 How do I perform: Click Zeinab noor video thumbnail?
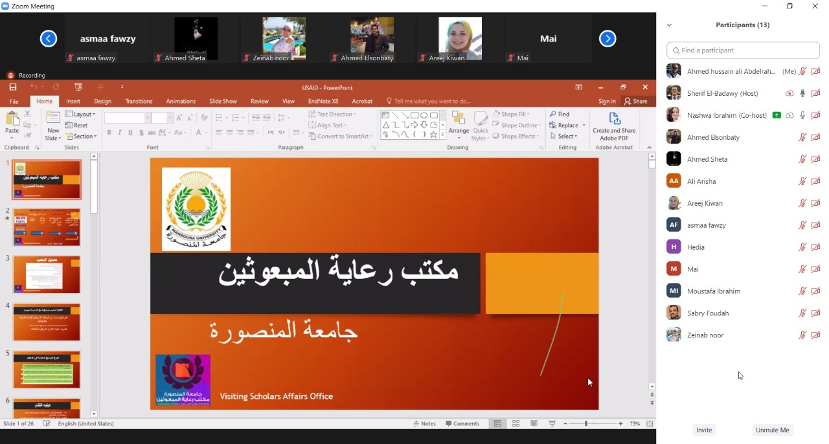[x=284, y=39]
